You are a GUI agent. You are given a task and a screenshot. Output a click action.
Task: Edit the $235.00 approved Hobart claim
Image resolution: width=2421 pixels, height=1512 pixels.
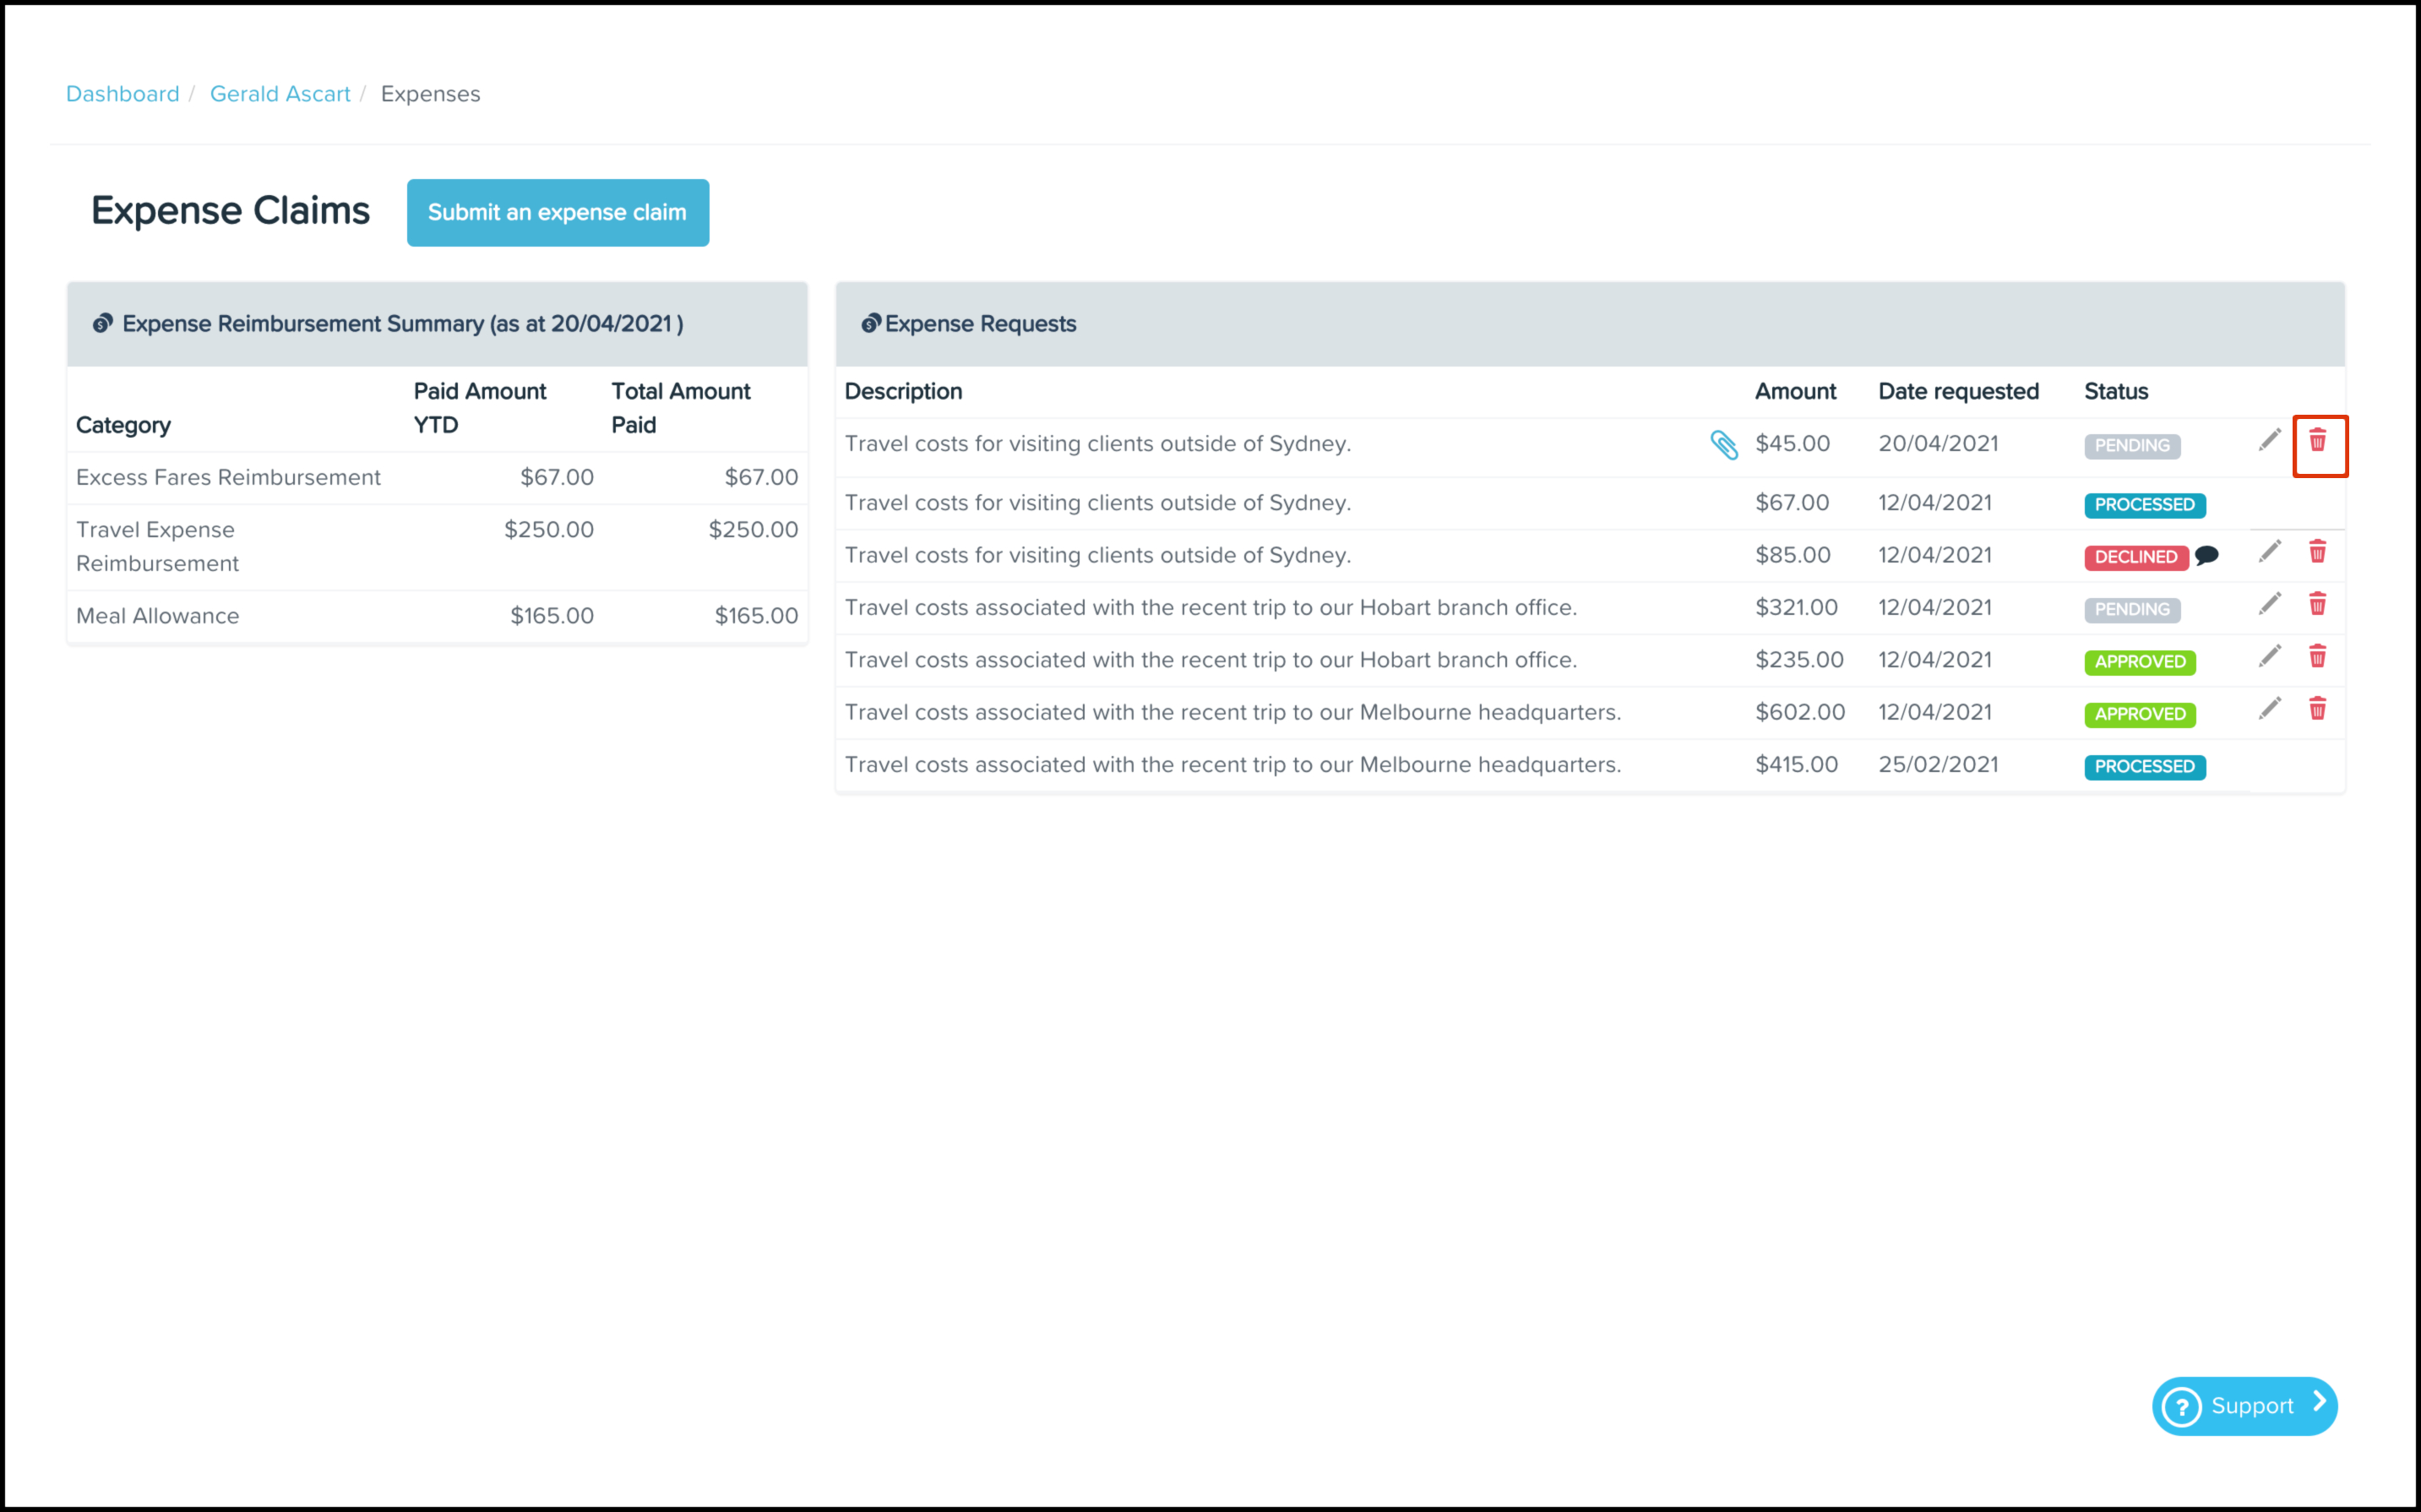coord(2269,657)
